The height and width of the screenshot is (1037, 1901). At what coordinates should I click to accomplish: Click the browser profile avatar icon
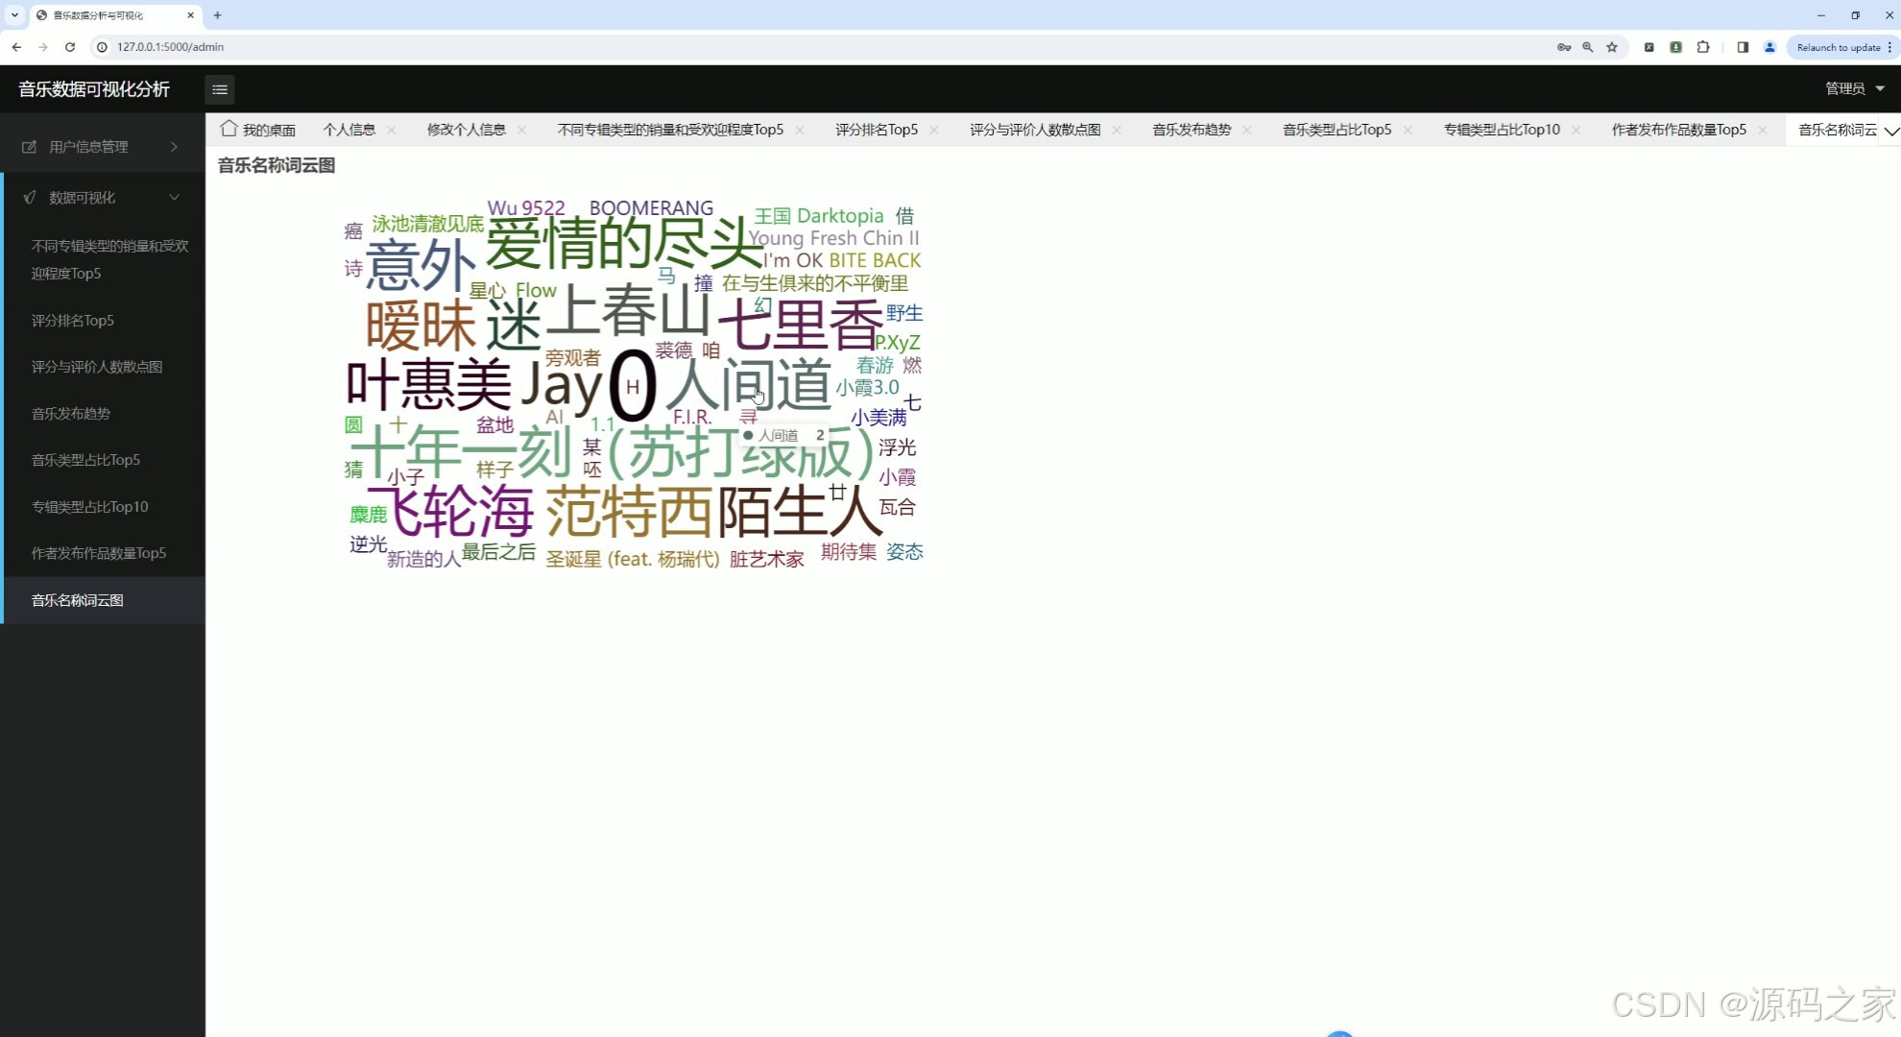[1769, 46]
